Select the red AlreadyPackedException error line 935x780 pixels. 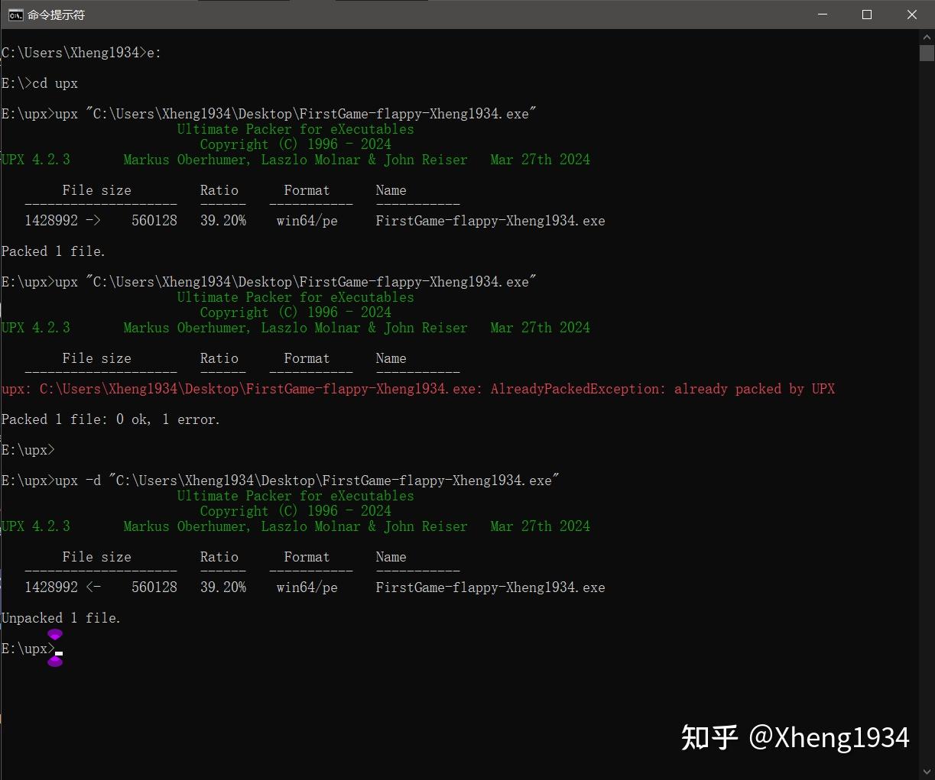click(x=417, y=389)
